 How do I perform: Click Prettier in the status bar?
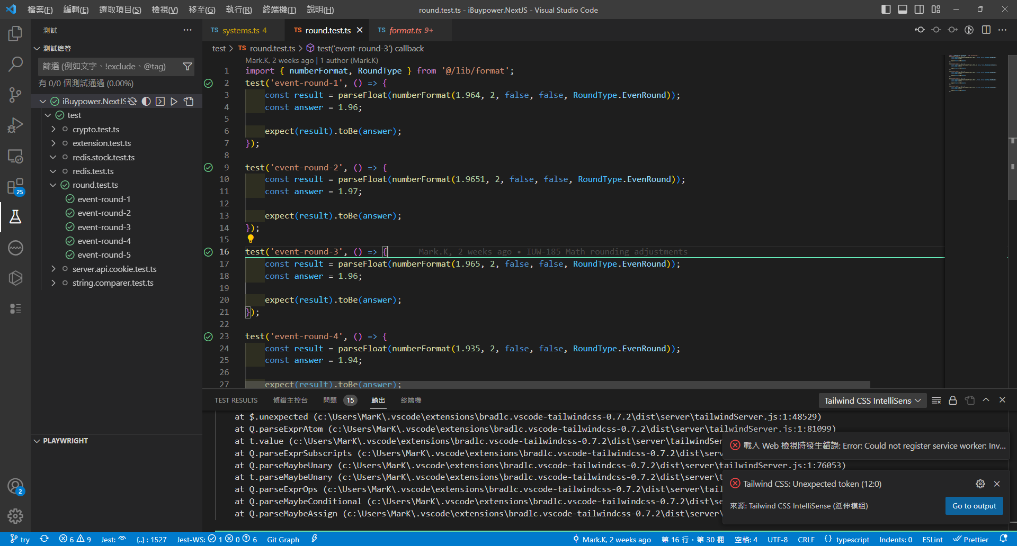coord(970,540)
